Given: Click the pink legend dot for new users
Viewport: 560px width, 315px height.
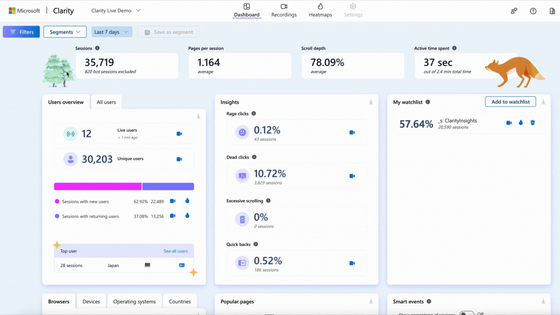Looking at the screenshot, I should [57, 201].
